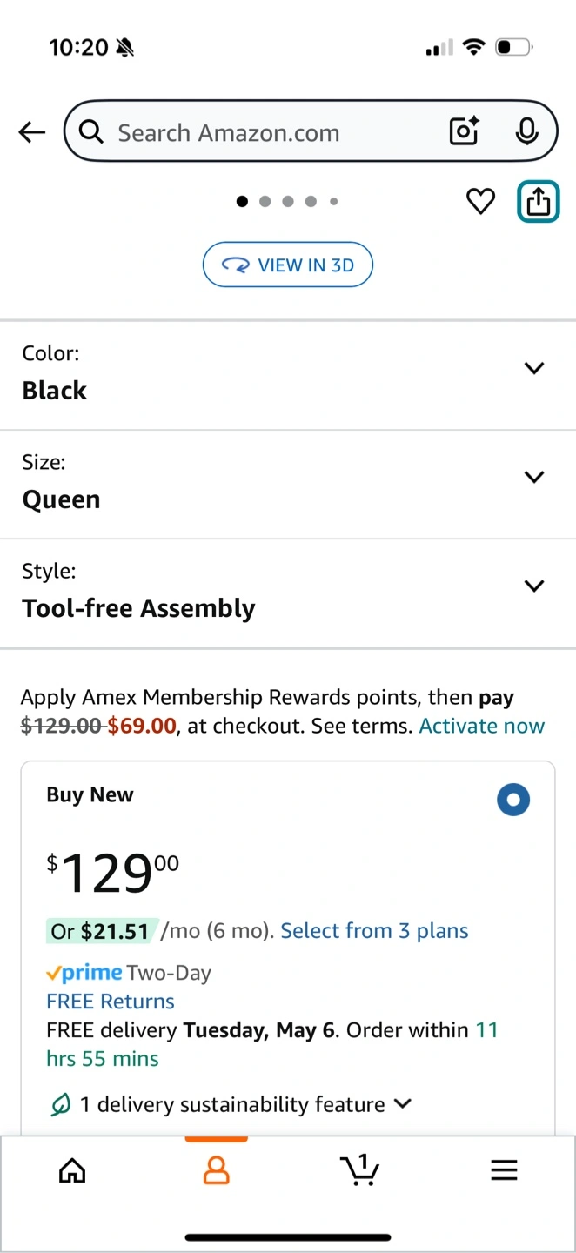Tap the Activate now link

(x=481, y=727)
